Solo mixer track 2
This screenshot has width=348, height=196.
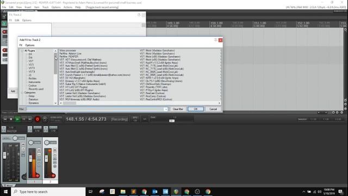(54, 155)
